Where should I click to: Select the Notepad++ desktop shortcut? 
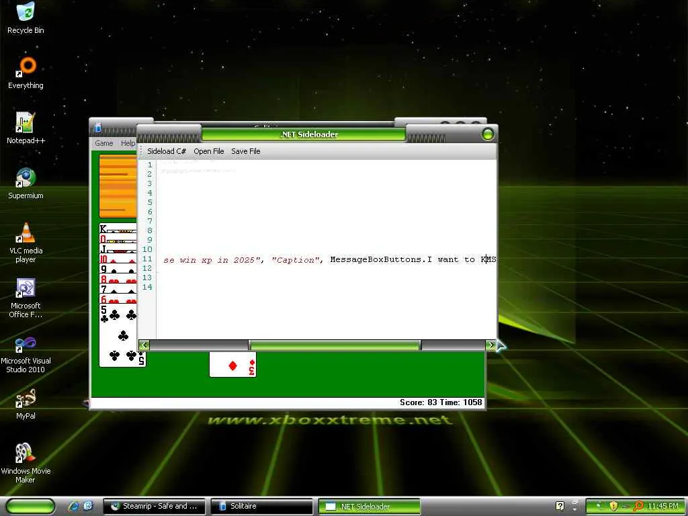(26, 128)
